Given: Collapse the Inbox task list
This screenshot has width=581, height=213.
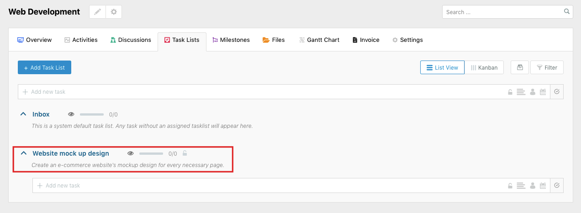Looking at the screenshot, I should point(23,114).
